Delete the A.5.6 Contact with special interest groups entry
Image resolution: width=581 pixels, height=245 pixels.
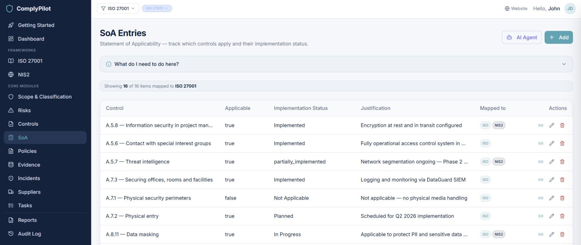tap(562, 143)
